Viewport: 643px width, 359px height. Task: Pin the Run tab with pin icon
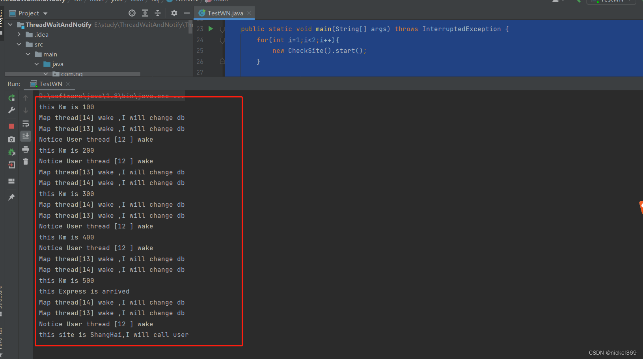tap(11, 197)
